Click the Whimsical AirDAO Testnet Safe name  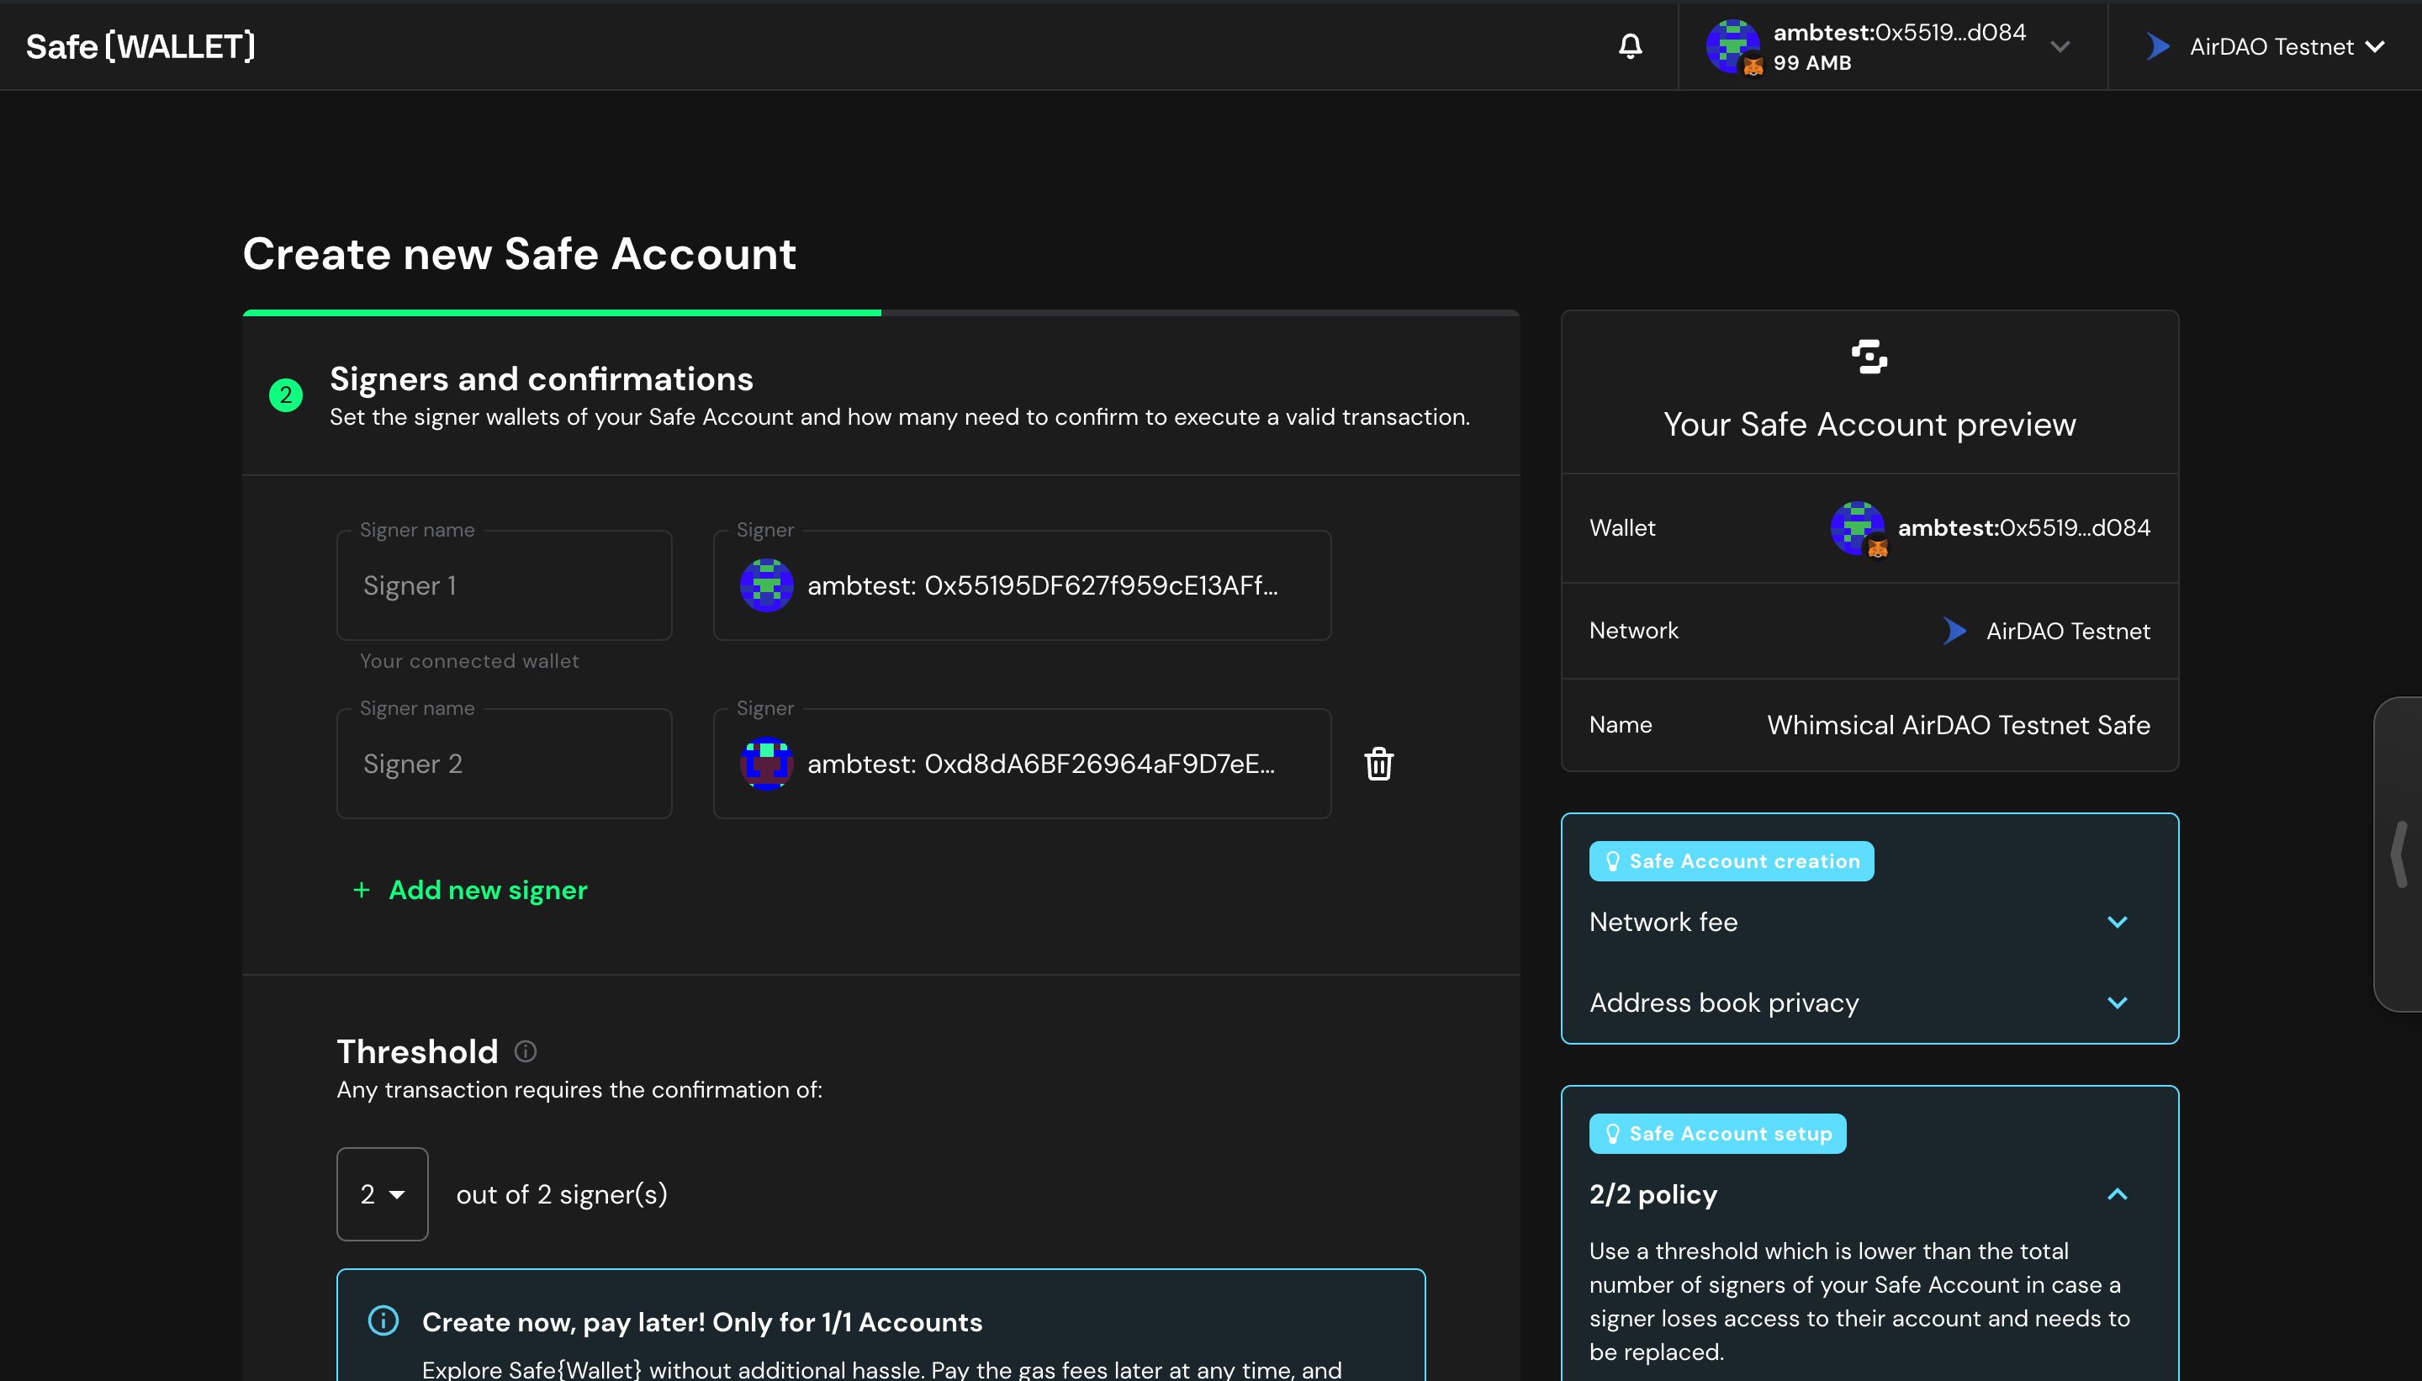[1959, 725]
